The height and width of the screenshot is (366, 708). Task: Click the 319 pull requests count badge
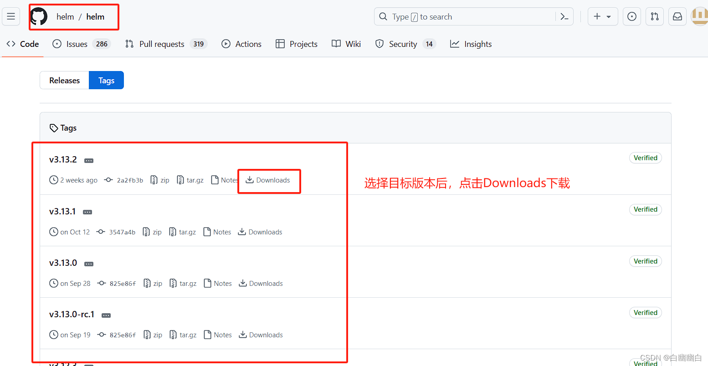point(198,44)
